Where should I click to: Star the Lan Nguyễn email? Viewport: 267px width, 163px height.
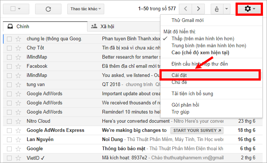pyautogui.click(x=18, y=140)
